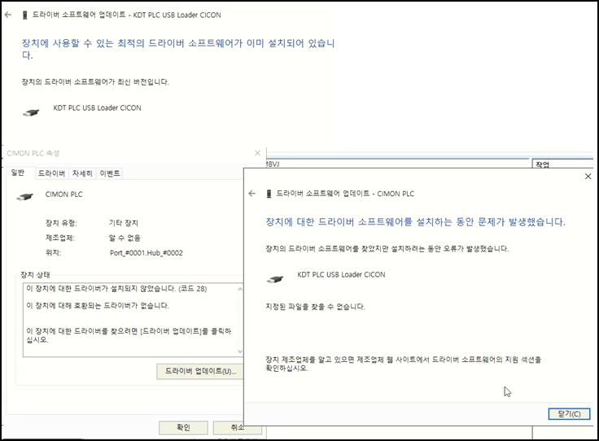599x441 pixels.
Task: Click the CIMON PLC USB device icon in properties
Action: 24,197
